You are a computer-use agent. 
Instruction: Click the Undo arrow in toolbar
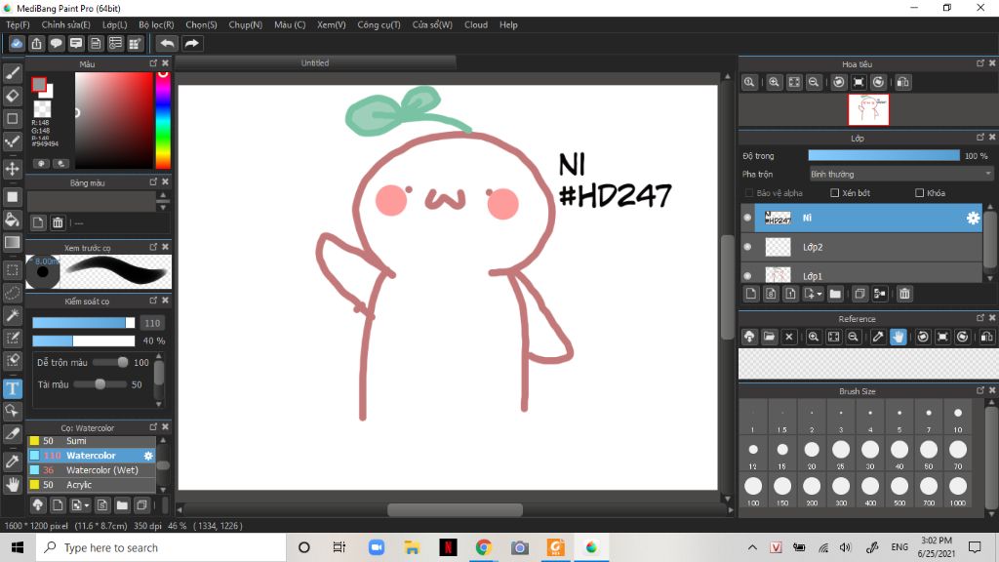point(167,43)
